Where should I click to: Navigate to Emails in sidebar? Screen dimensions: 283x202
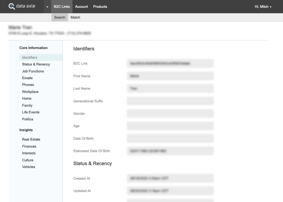click(x=27, y=78)
